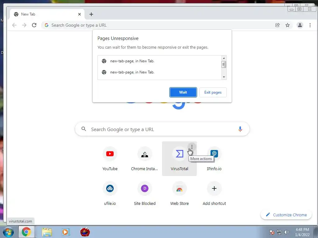The width and height of the screenshot is (318, 238).
Task: Click the red monster icon in taskbar
Action: 85,232
